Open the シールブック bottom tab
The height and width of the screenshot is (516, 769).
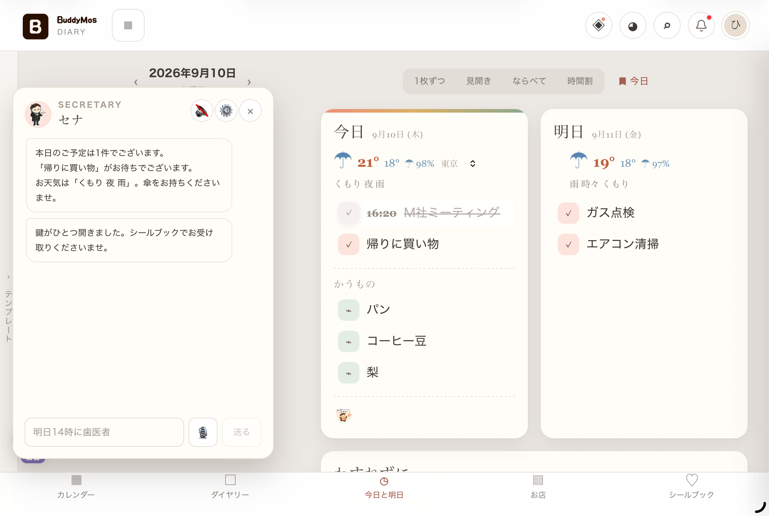point(691,487)
